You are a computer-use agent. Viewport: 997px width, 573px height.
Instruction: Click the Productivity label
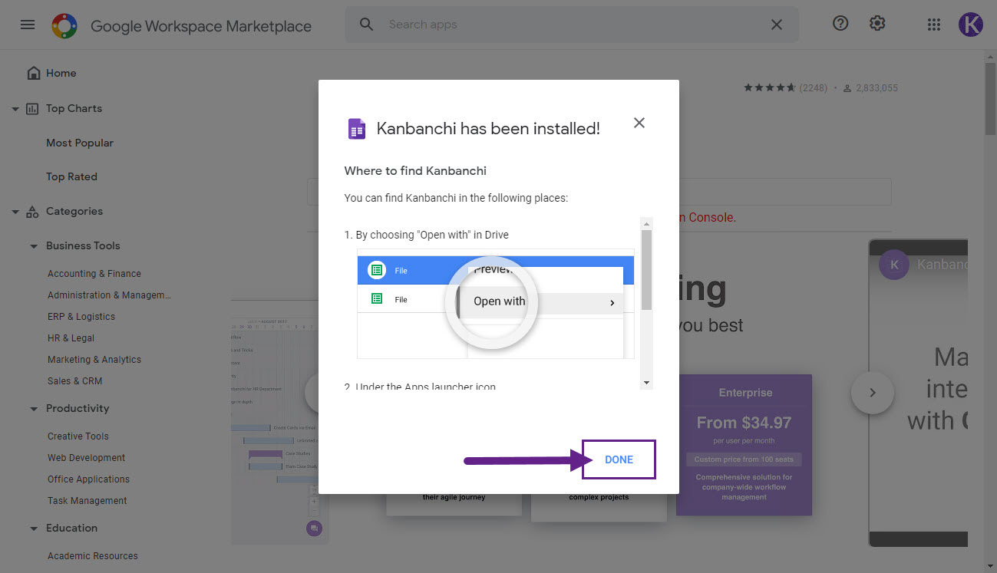78,408
